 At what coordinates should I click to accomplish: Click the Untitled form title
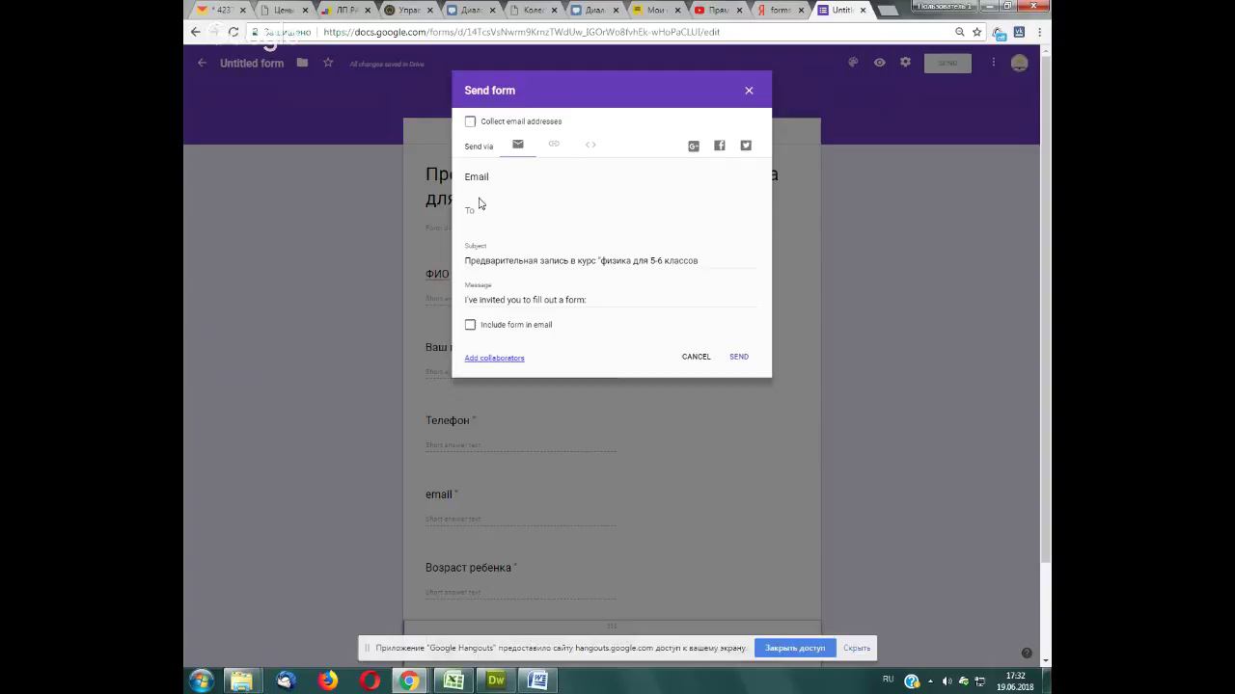pyautogui.click(x=252, y=64)
